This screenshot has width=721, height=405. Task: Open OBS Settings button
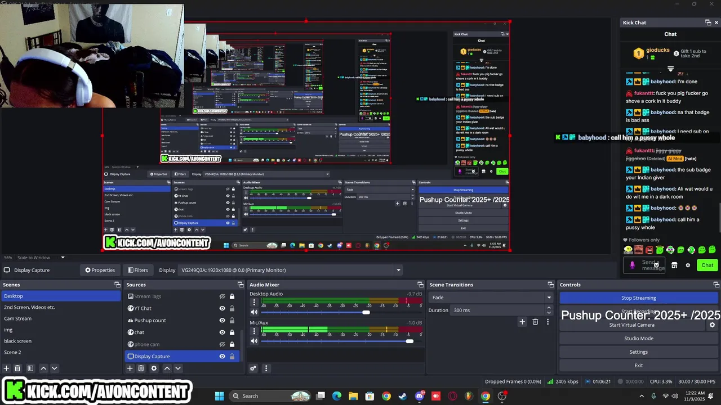coord(639,352)
